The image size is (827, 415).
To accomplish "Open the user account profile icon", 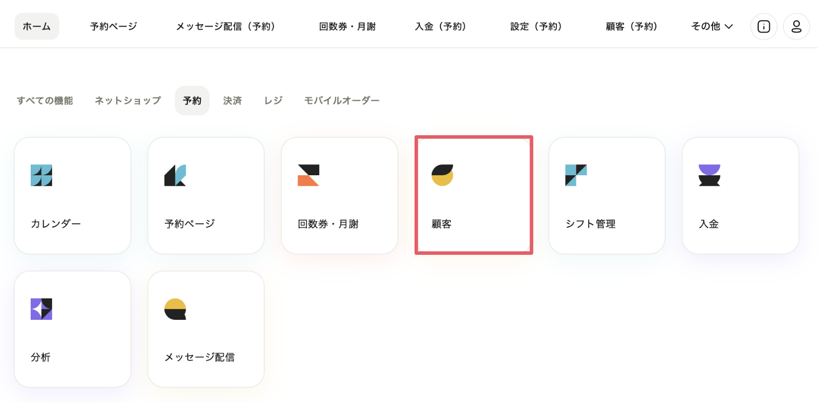I will pyautogui.click(x=796, y=27).
